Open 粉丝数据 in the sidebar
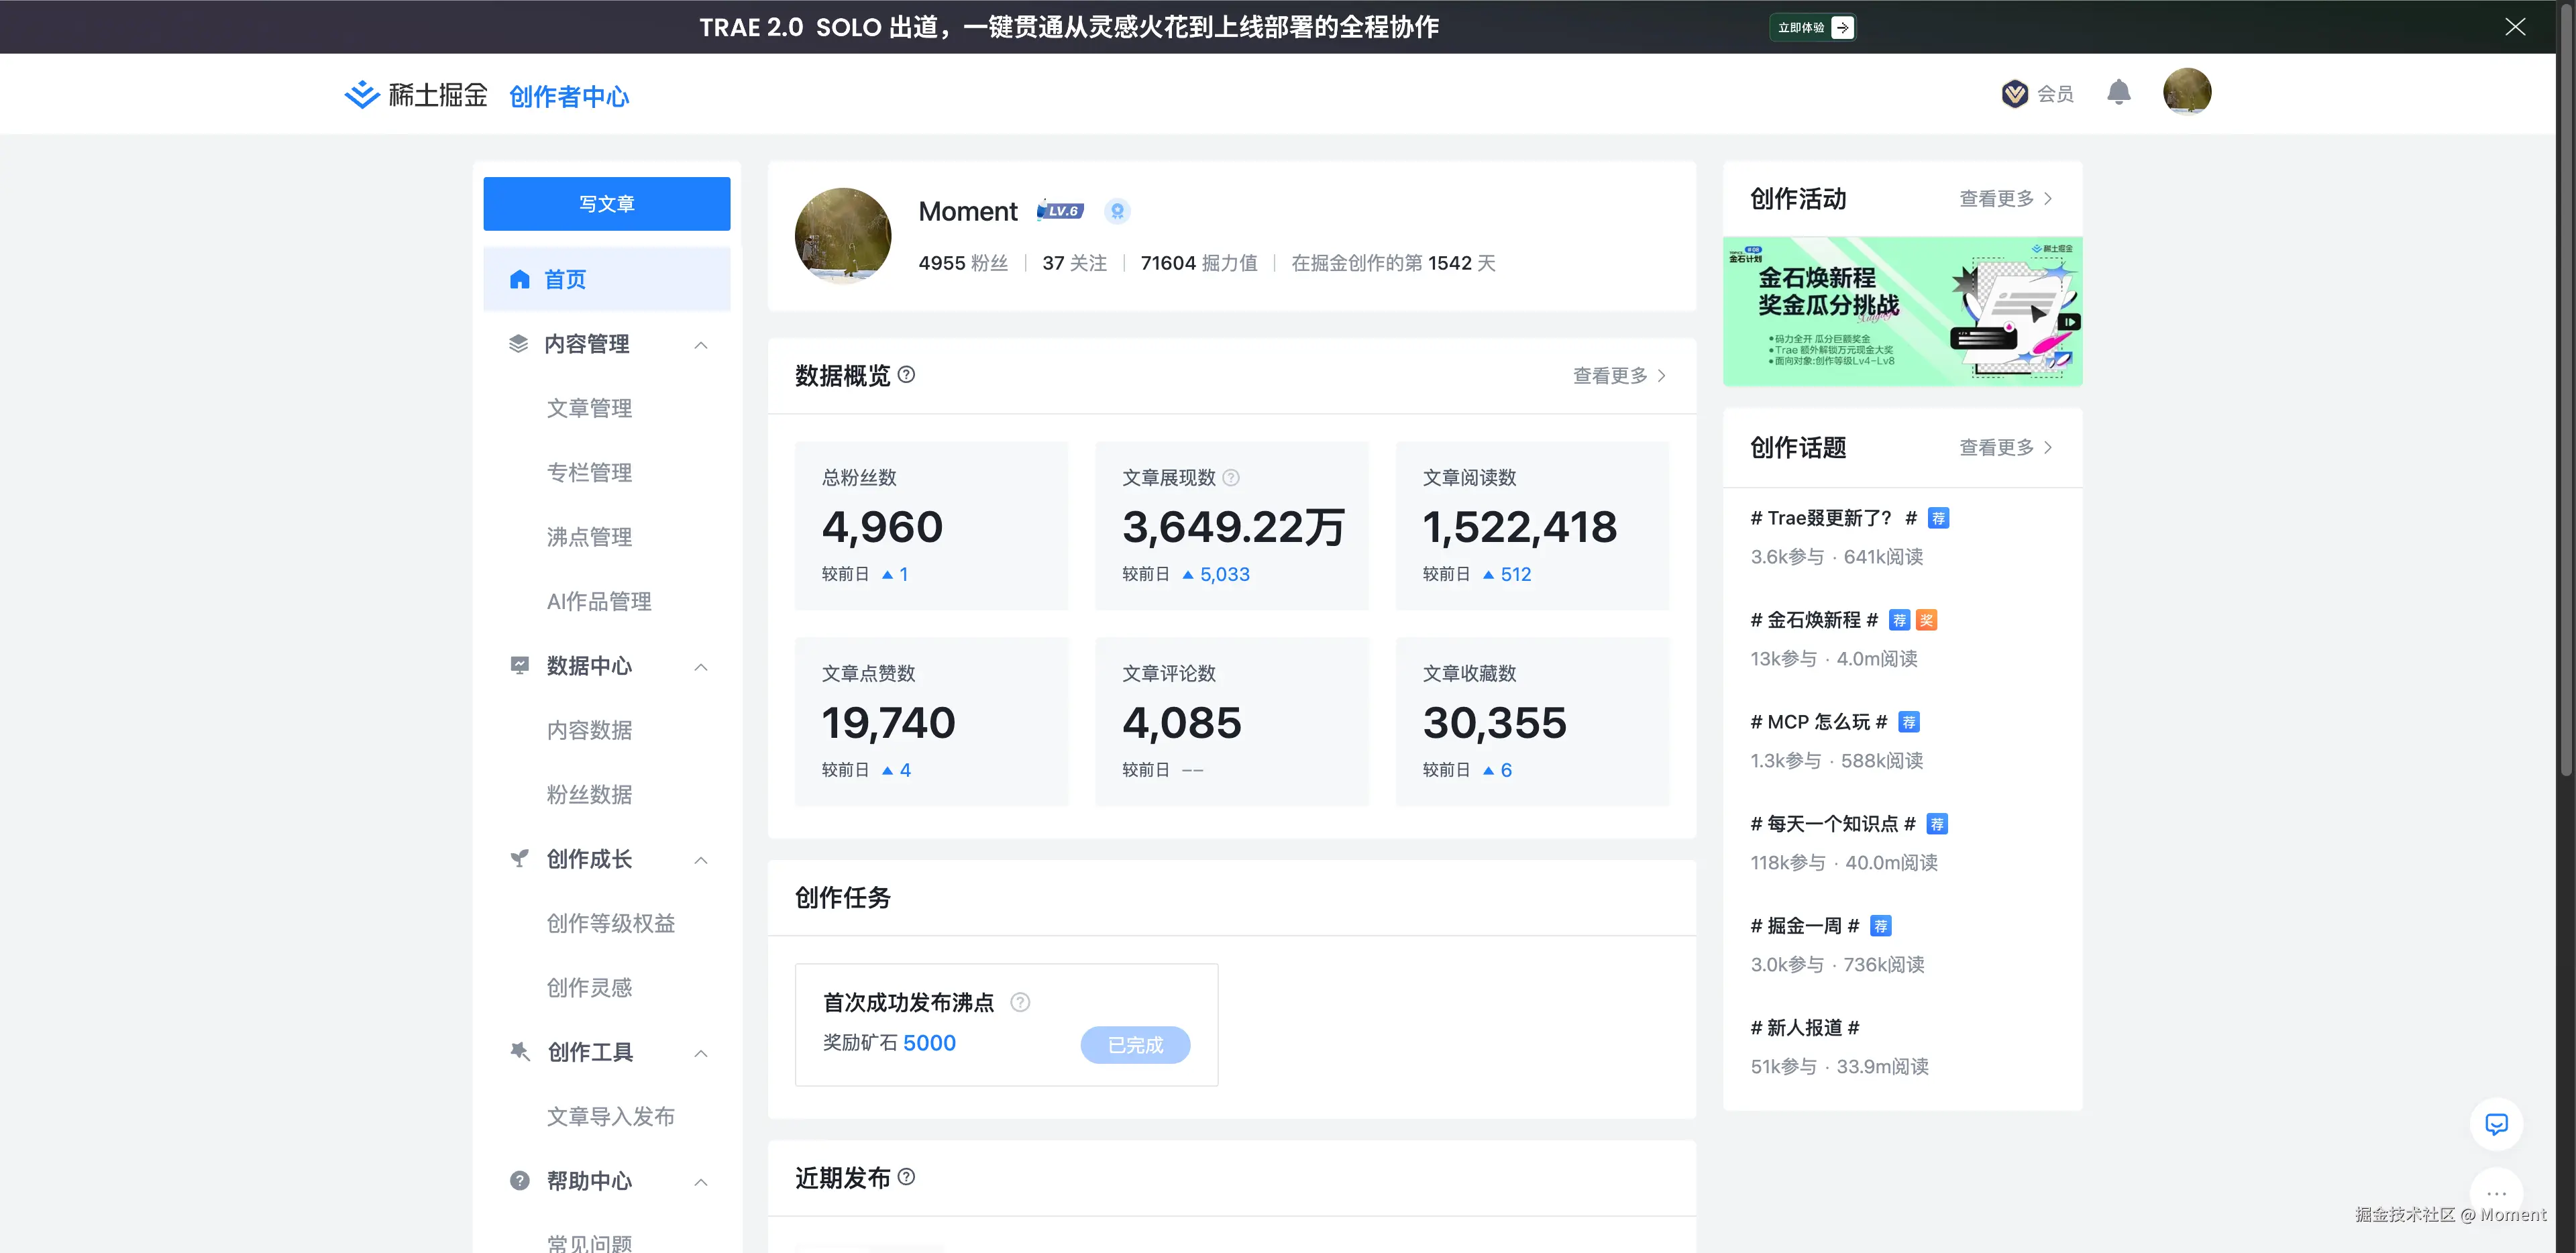 point(589,794)
